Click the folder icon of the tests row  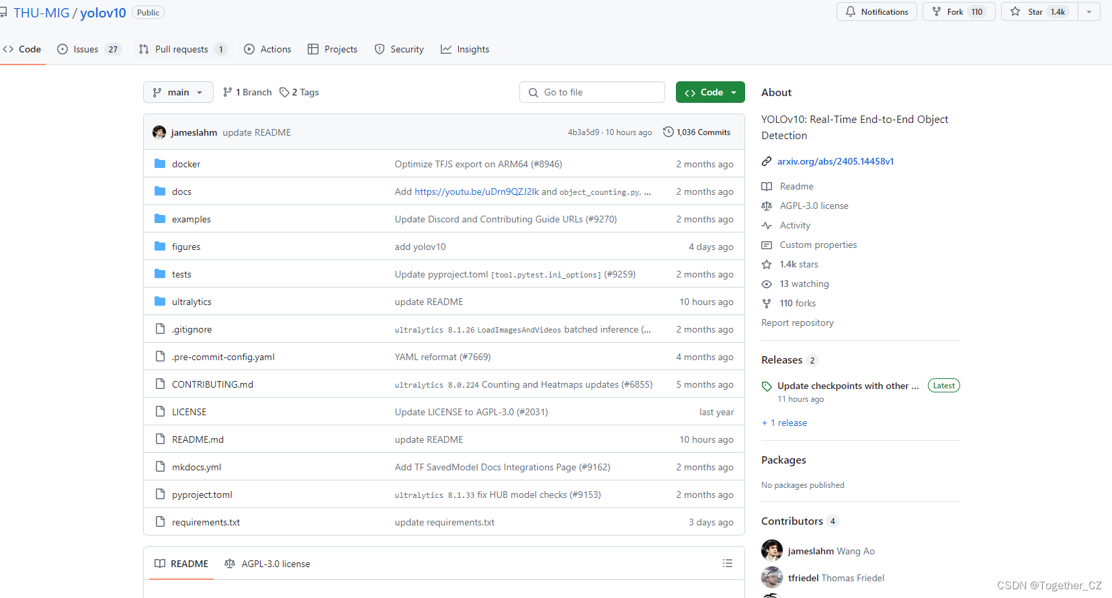click(x=160, y=274)
